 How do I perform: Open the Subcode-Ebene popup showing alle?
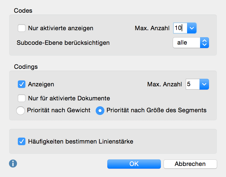point(191,43)
